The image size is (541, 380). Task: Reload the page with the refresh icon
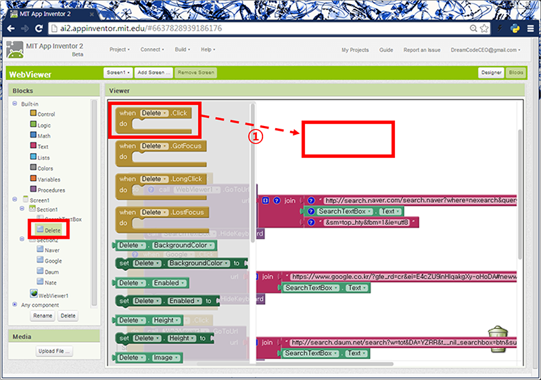pyautogui.click(x=39, y=28)
